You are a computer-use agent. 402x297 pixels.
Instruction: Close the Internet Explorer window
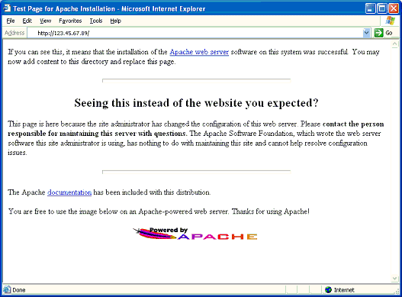394,8
